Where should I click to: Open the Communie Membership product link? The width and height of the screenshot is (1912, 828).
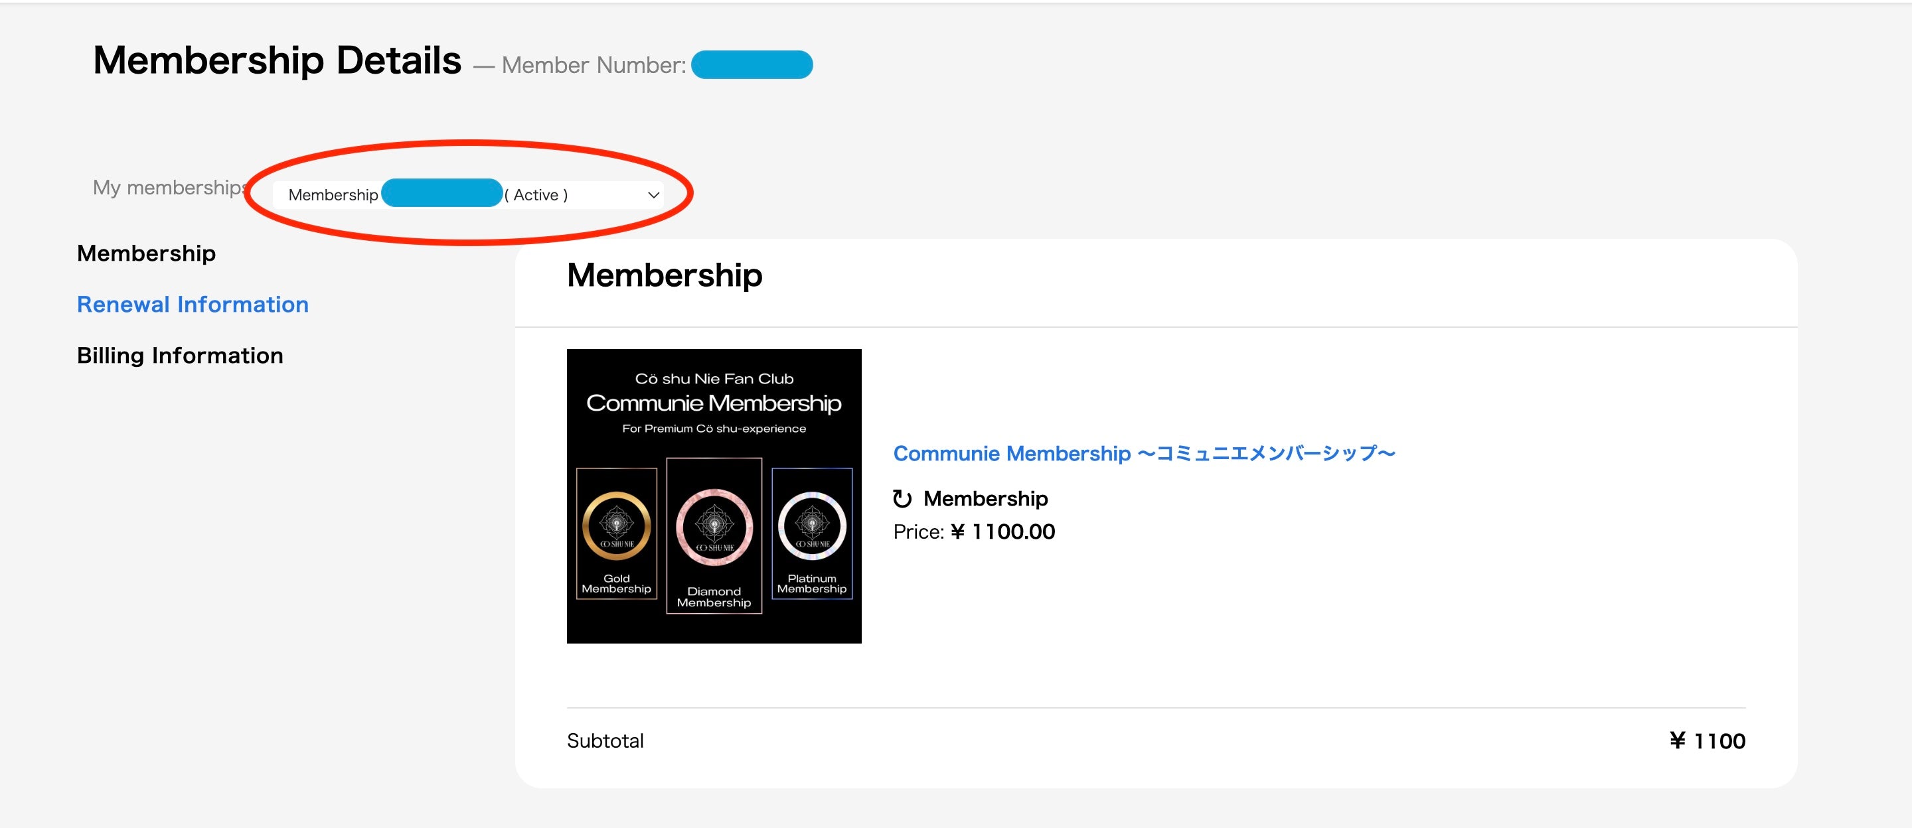(1143, 453)
